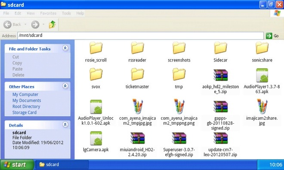Image resolution: width=284 pixels, height=170 pixels.
Task: Go to My Computer
Action: 25,94
